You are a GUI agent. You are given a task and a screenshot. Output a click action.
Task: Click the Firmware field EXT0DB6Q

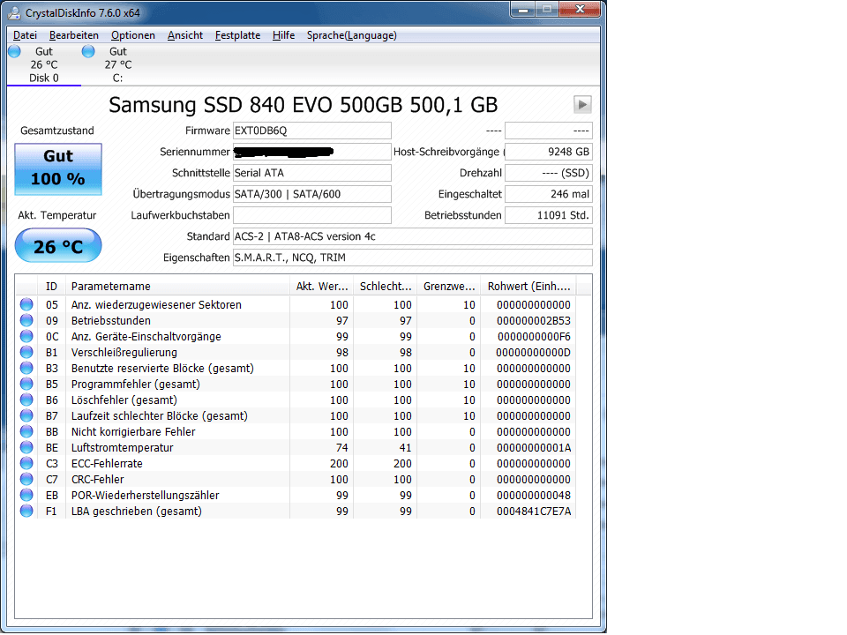tap(311, 131)
